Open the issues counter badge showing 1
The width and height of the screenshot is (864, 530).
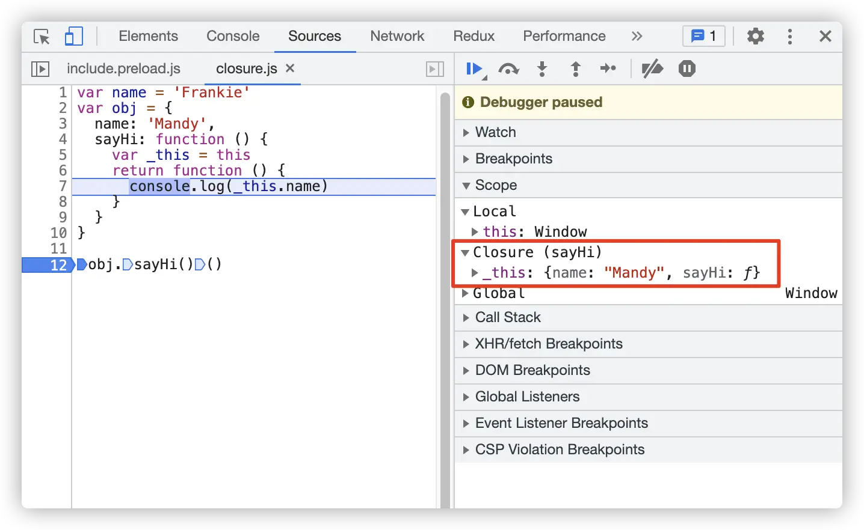pyautogui.click(x=704, y=36)
